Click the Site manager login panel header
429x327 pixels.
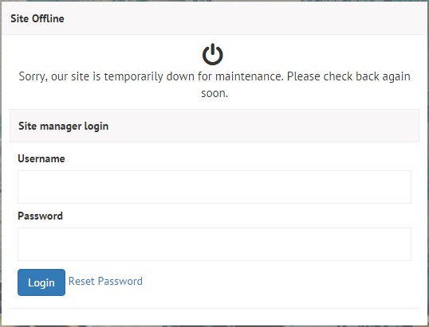click(214, 126)
